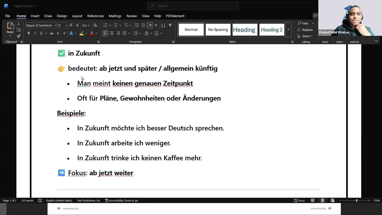
Task: Open font color dropdown arrow
Action: (96, 33)
